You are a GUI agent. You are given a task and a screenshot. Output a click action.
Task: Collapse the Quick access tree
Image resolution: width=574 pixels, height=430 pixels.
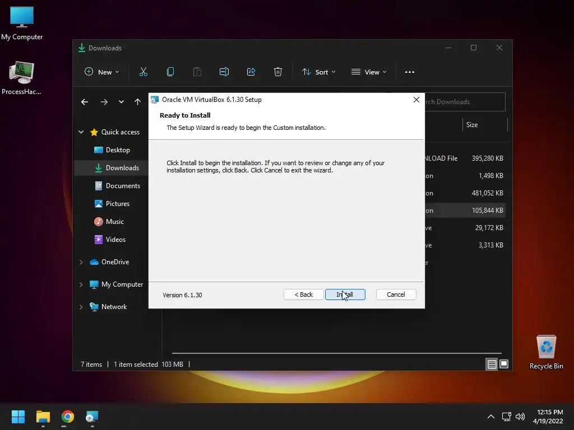81,132
